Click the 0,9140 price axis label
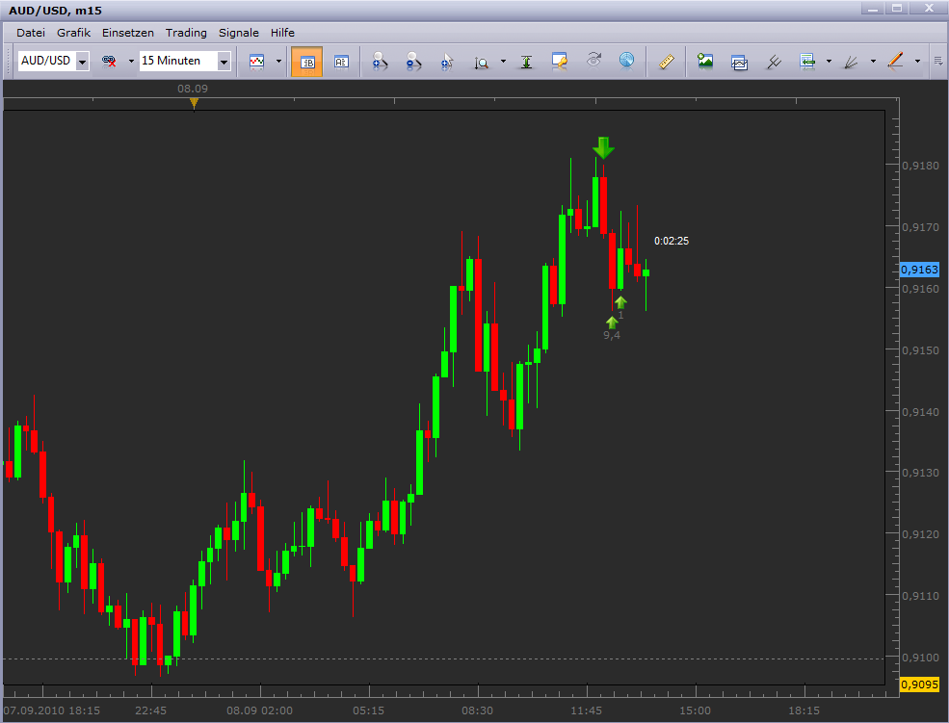This screenshot has width=949, height=723. [x=920, y=412]
